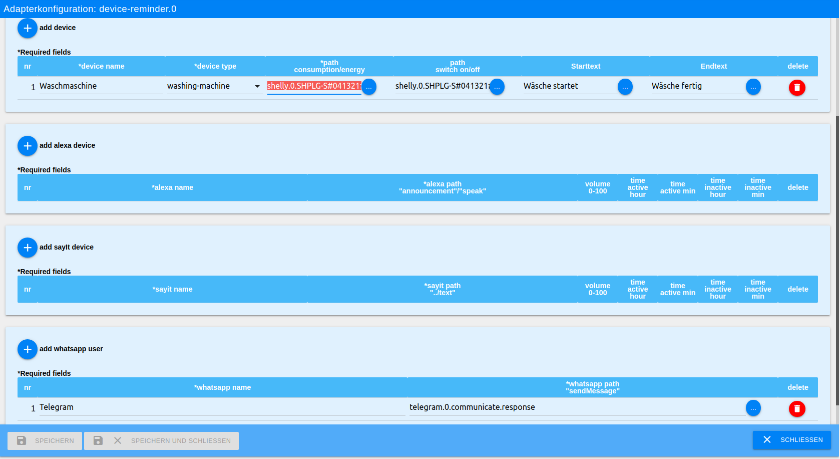The width and height of the screenshot is (840, 459).
Task: Edit the Wäsche startet start text
Action: [571, 86]
